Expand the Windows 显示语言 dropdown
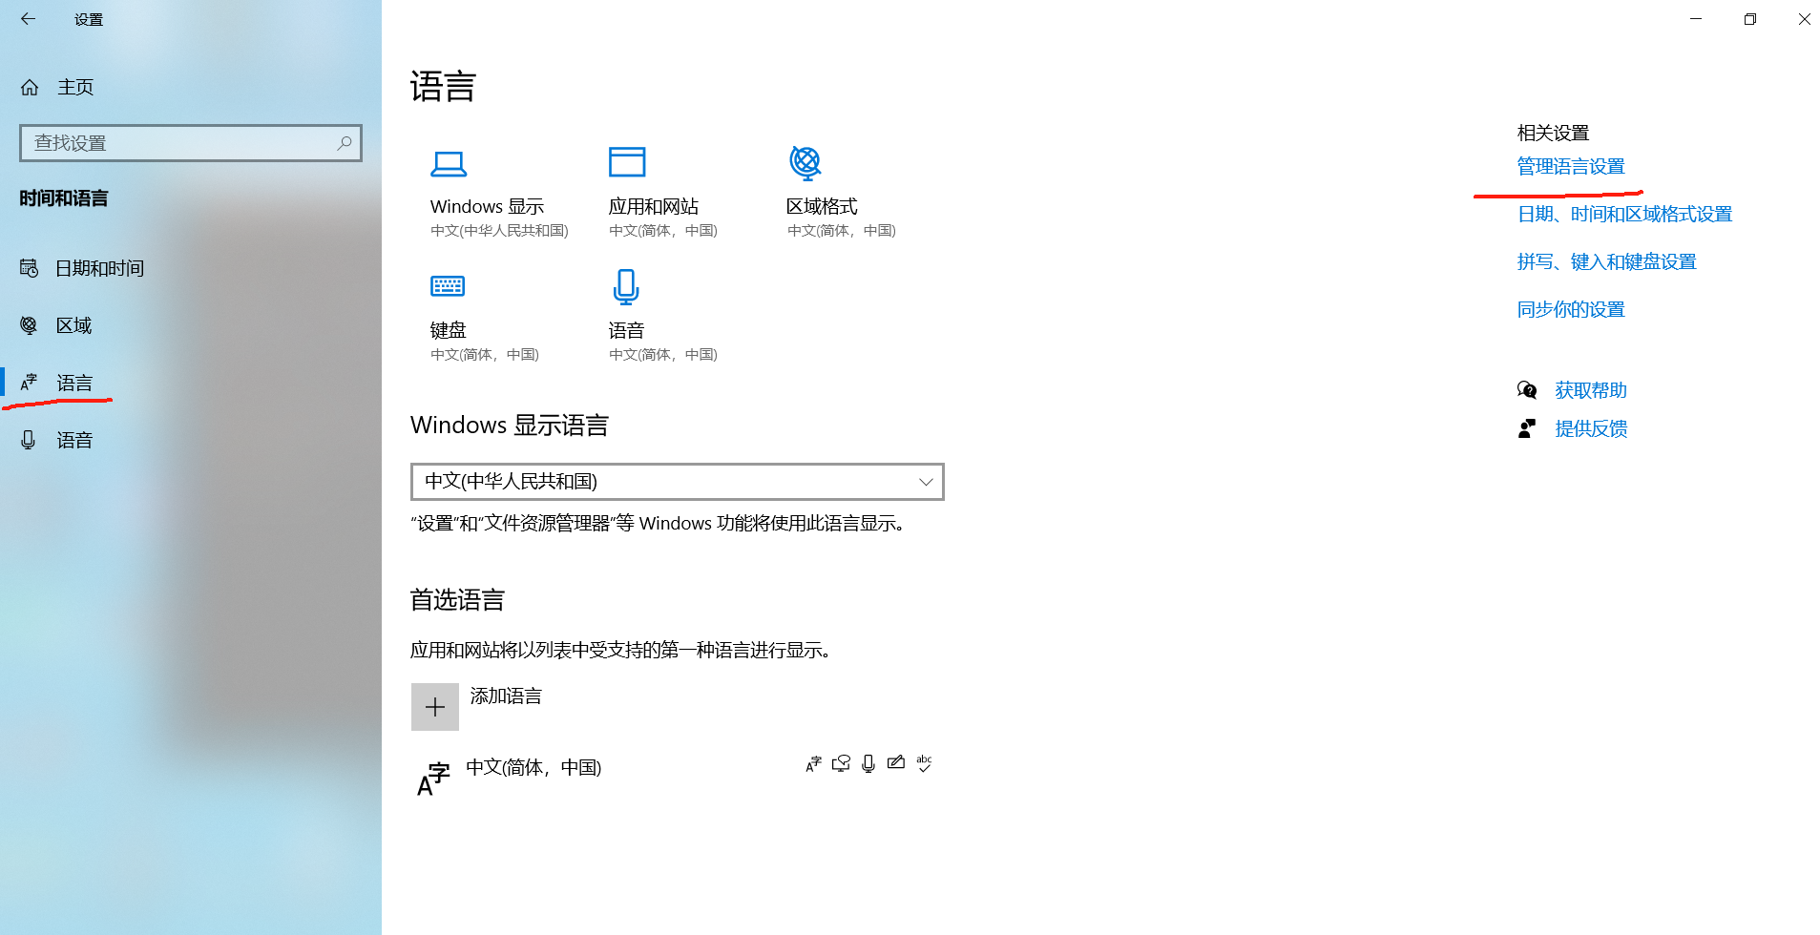The height and width of the screenshot is (935, 1820). [923, 482]
